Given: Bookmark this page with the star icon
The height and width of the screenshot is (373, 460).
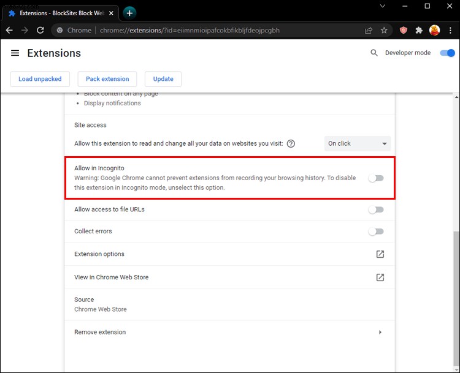Looking at the screenshot, I should [x=384, y=30].
